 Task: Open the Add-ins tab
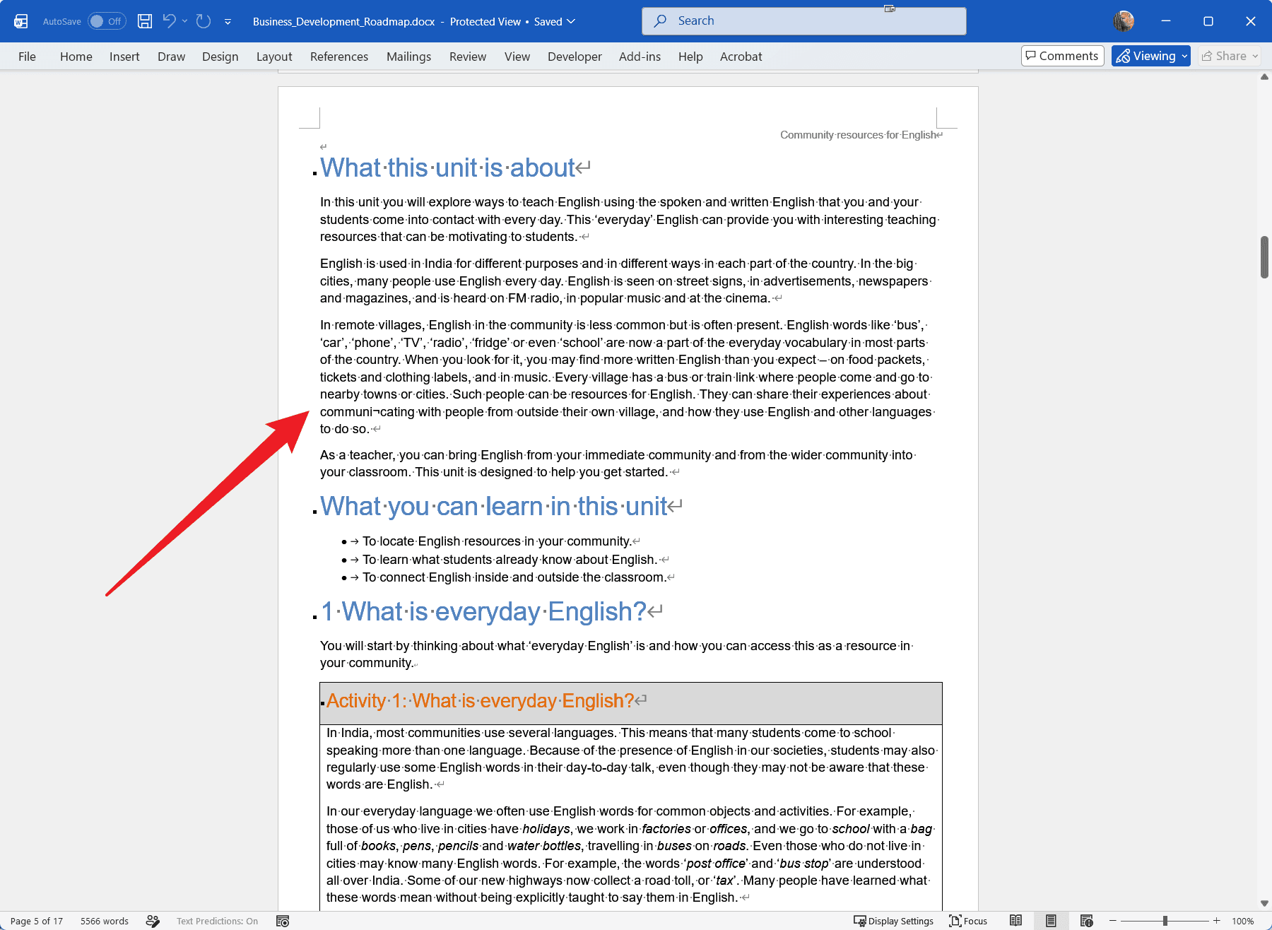[640, 57]
